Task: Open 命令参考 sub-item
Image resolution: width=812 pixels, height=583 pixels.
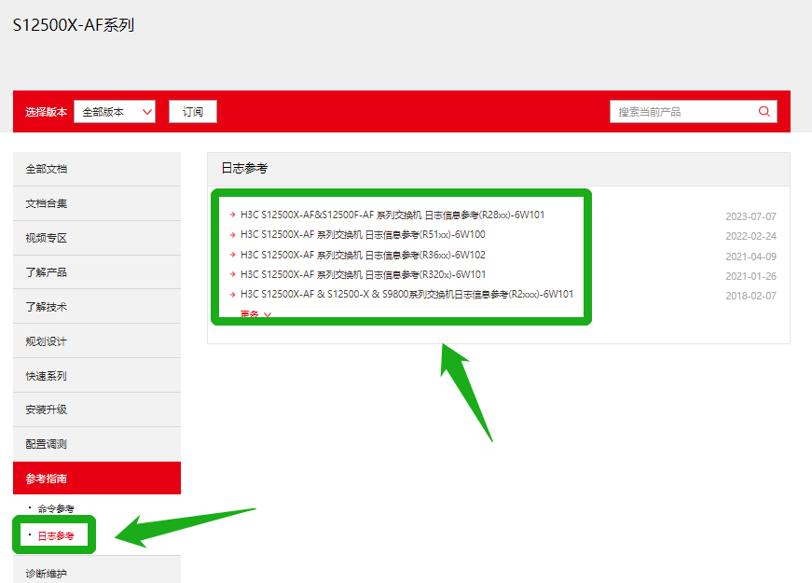Action: tap(56, 509)
